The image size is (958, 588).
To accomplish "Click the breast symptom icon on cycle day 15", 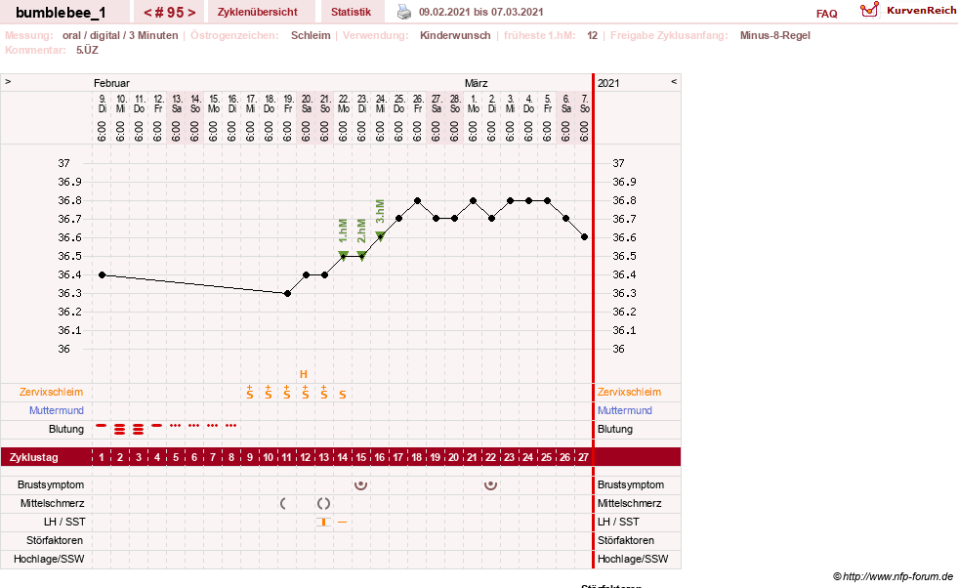I will tap(361, 485).
